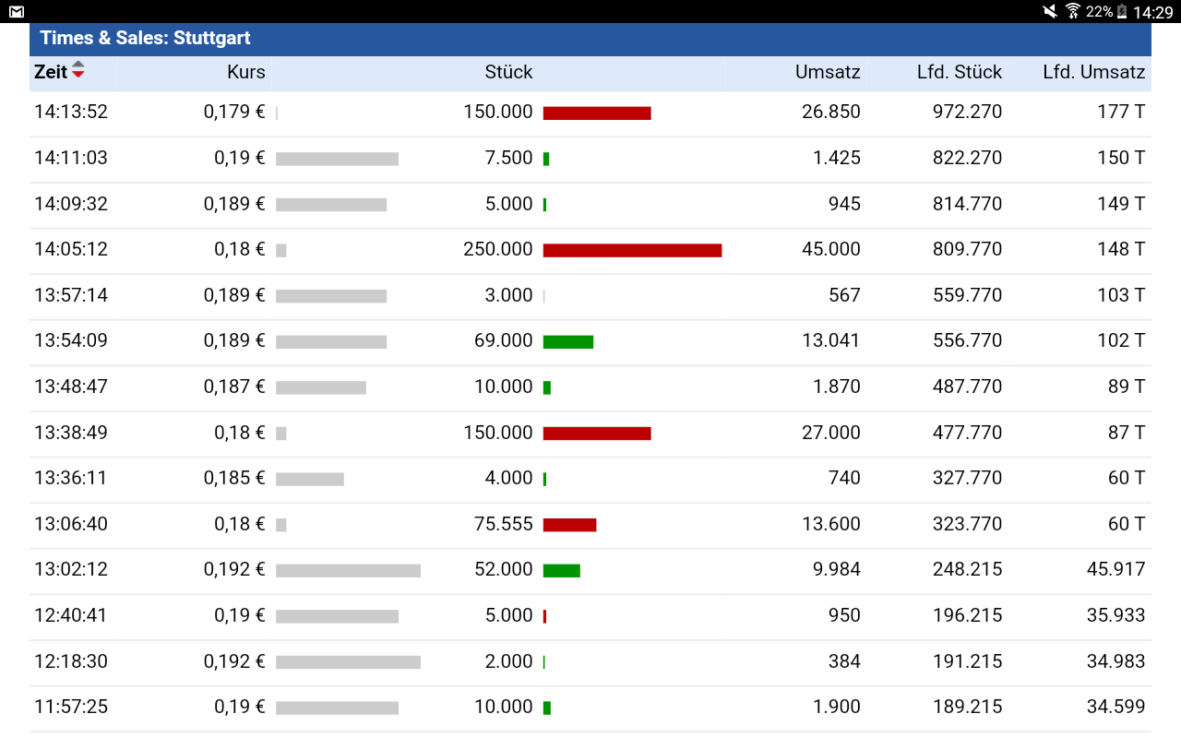This screenshot has width=1181, height=738.
Task: Click the grey price bar at 13:02:12
Action: pyautogui.click(x=348, y=570)
